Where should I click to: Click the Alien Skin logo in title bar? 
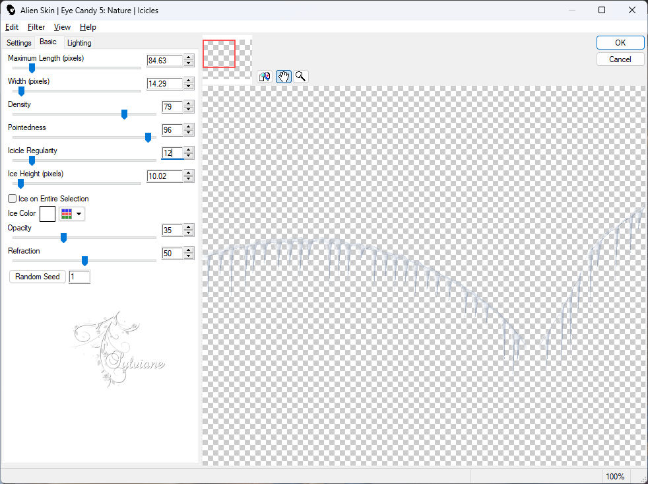11,10
